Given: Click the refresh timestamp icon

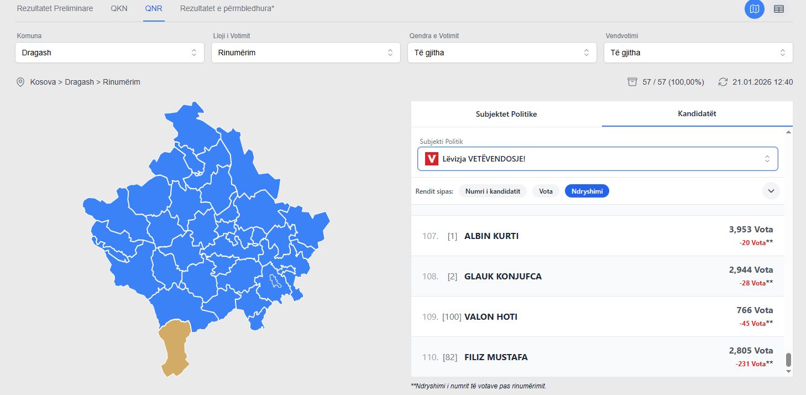Looking at the screenshot, I should [x=723, y=82].
